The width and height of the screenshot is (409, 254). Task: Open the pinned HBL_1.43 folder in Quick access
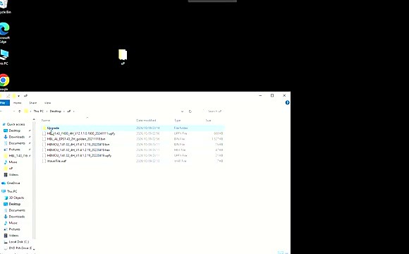[x=18, y=156]
